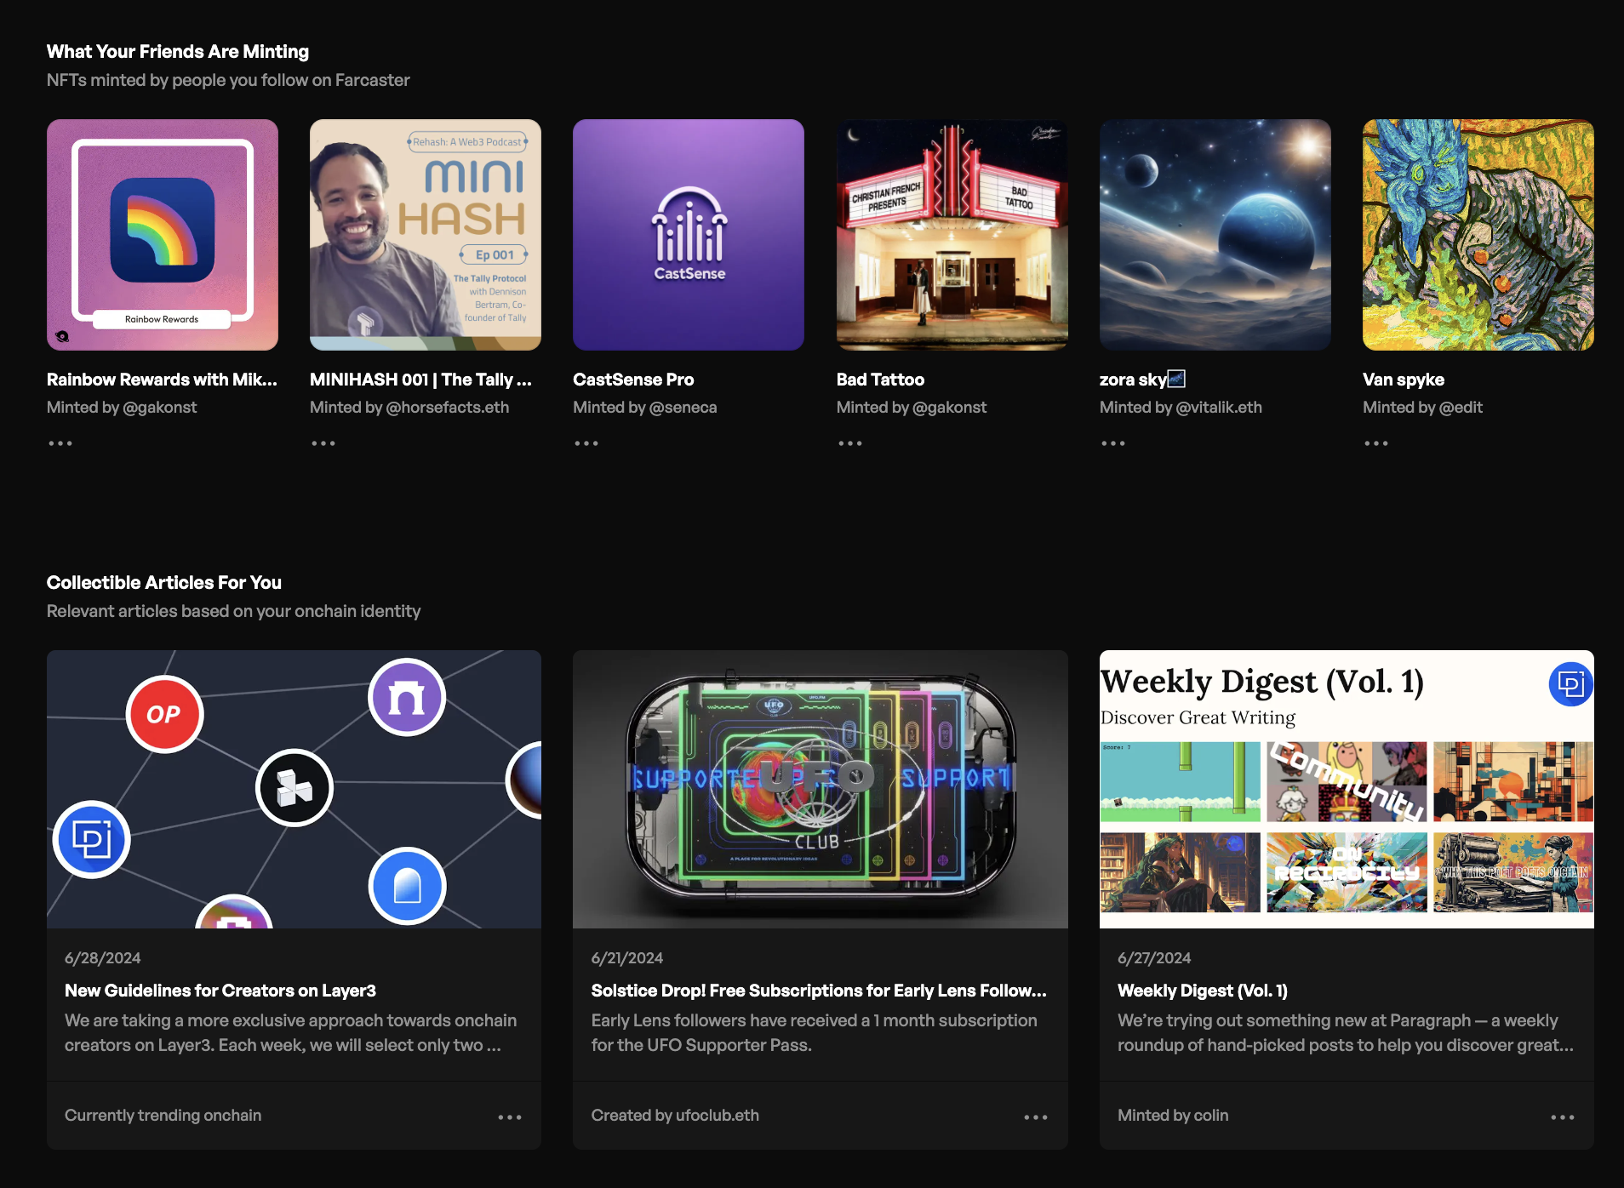Click the 'Created by ufoclub.eth' link
Screen dimensions: 1624x1188
(675, 1115)
